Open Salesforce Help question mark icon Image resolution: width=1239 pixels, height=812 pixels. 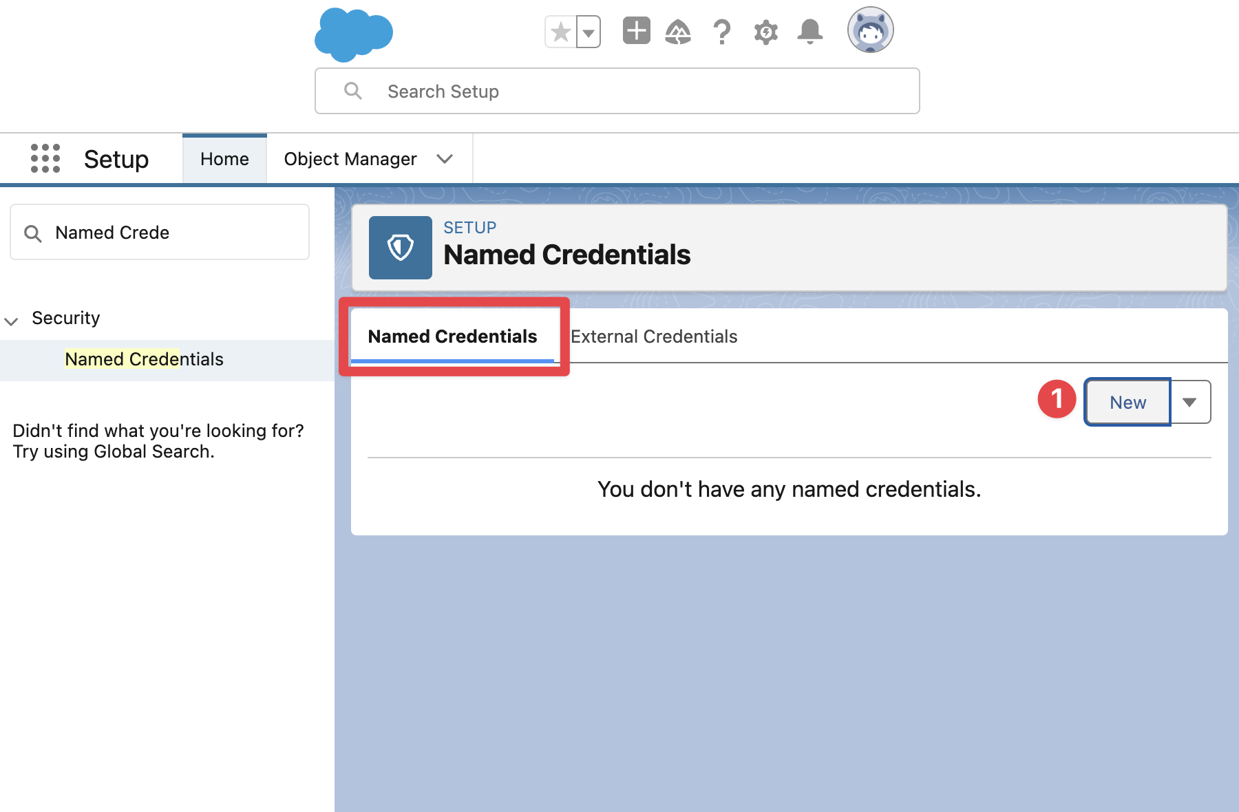coord(722,31)
